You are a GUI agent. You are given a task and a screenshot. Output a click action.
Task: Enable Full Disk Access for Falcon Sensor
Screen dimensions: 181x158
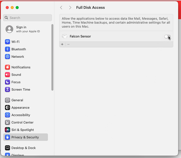pyautogui.click(x=167, y=37)
